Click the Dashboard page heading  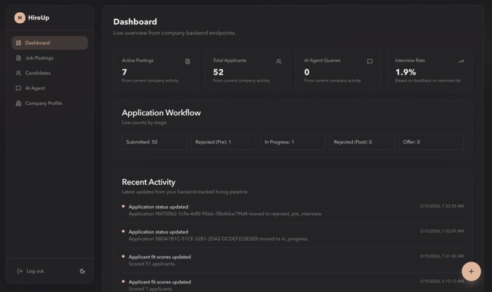(x=135, y=21)
